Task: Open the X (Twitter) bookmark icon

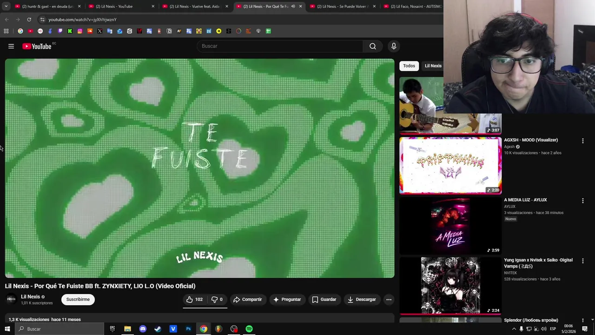Action: [x=99, y=31]
